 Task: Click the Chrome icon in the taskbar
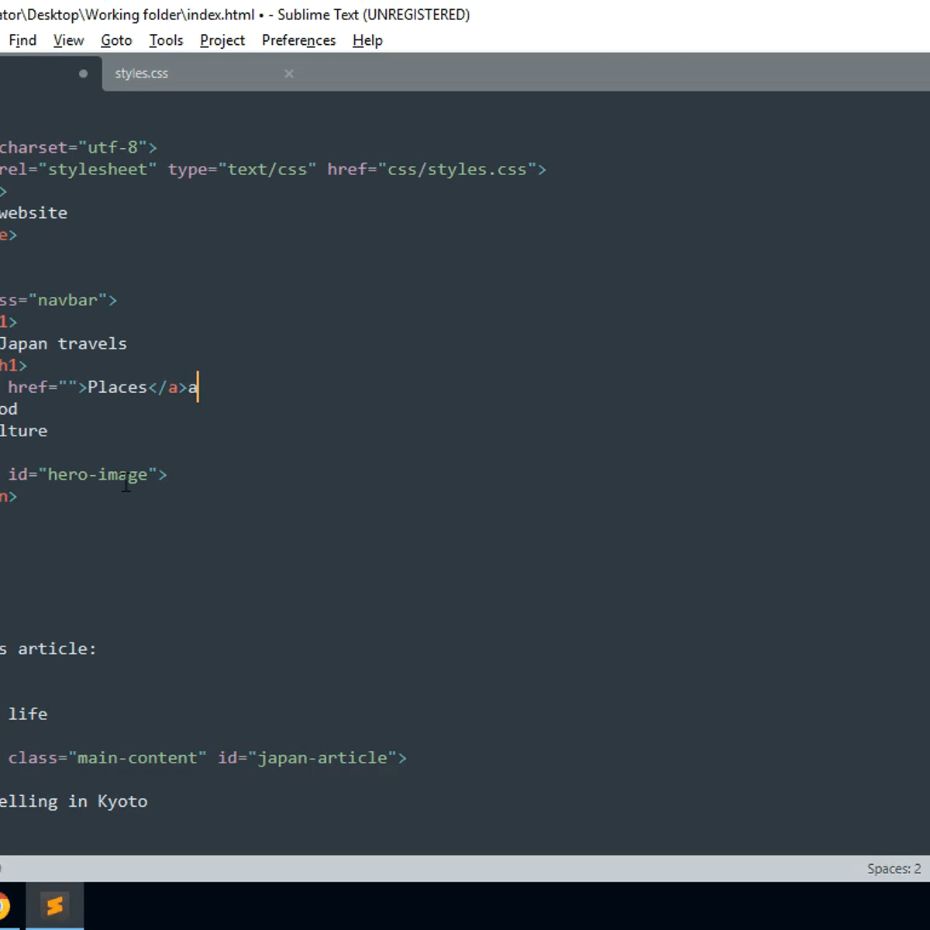(x=3, y=905)
